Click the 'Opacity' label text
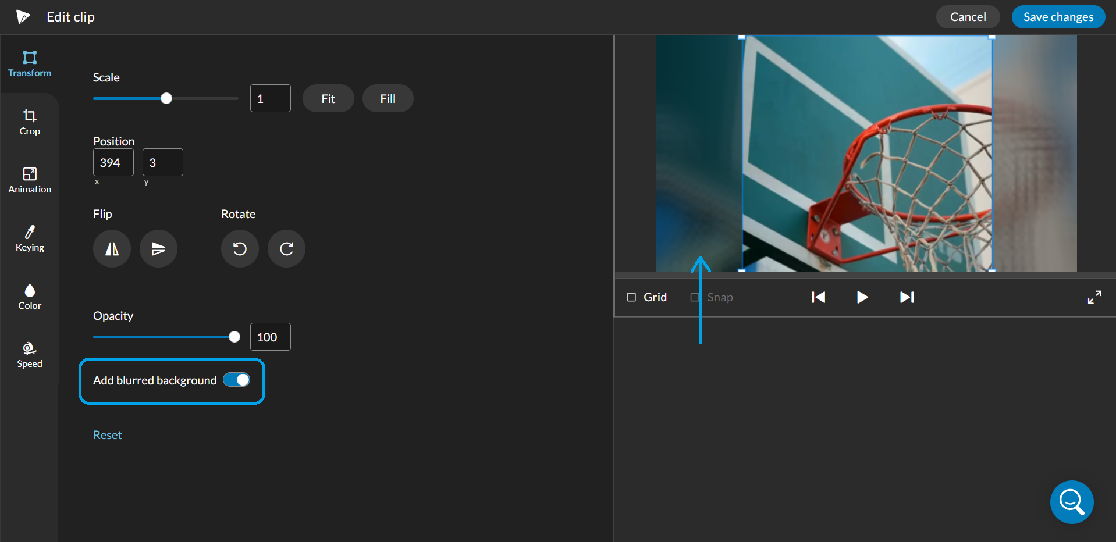Screen dimensions: 1116x542 tap(113, 316)
